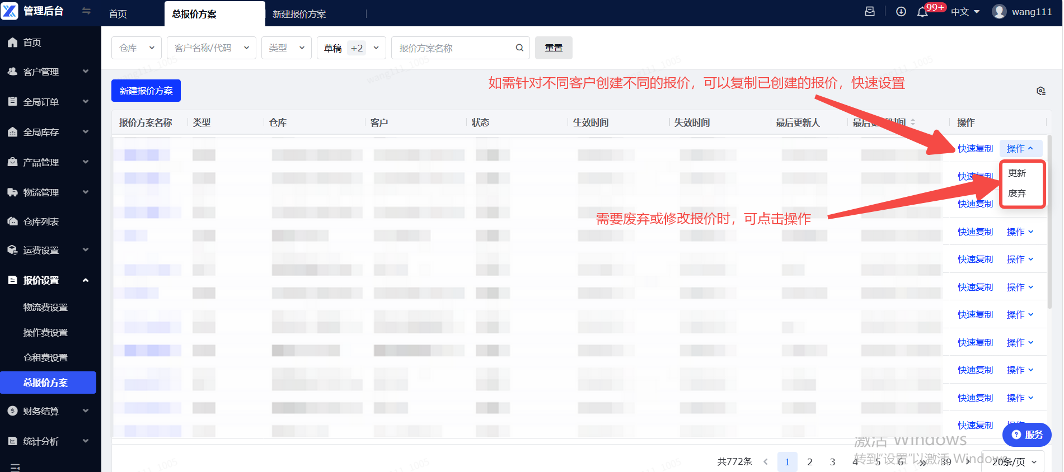Open 物流费设置 in sidebar
Viewport: 1064px width, 472px height.
[x=45, y=308]
